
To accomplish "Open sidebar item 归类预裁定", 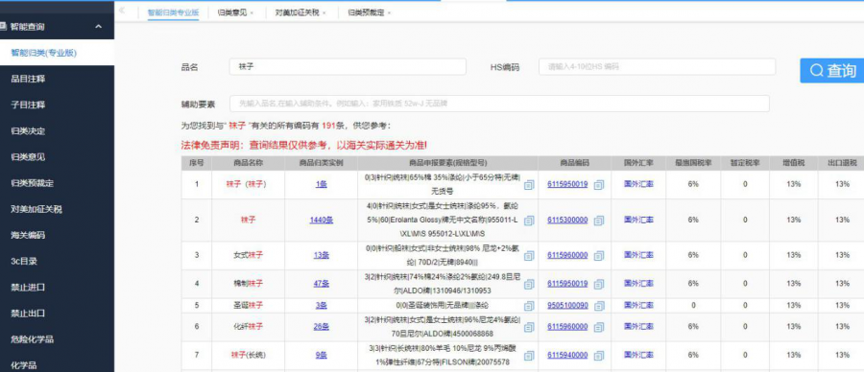I will pyautogui.click(x=57, y=183).
